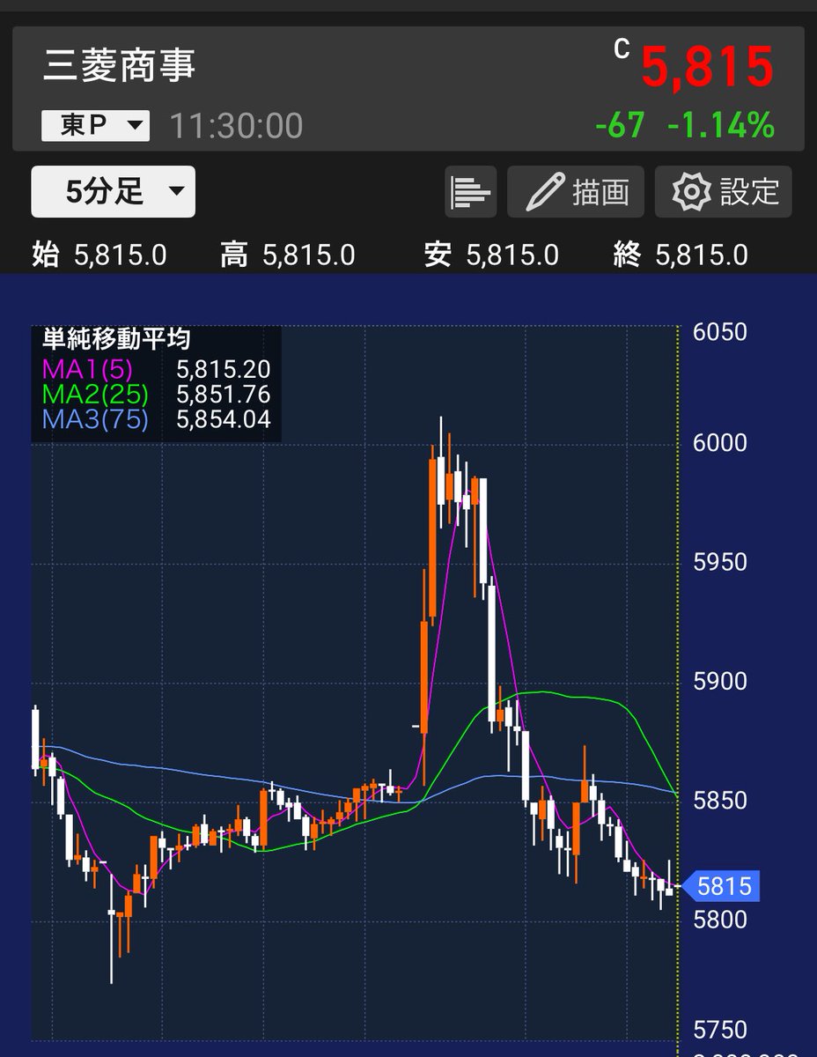This screenshot has height=1057, width=817.
Task: Click the 5750 price axis label
Action: [x=720, y=1030]
